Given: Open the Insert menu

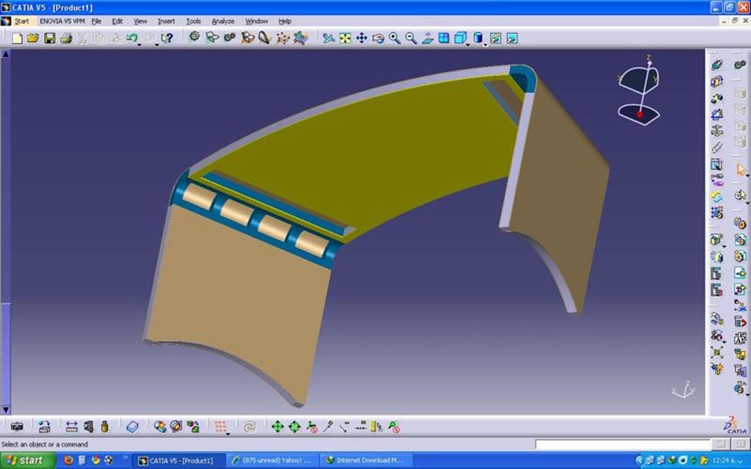Looking at the screenshot, I should pos(166,22).
